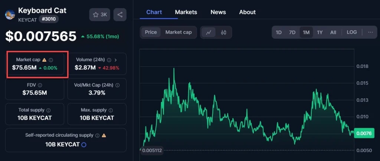Click the share icon button
Image resolution: width=380 pixels, height=161 pixels.
[x=120, y=15]
